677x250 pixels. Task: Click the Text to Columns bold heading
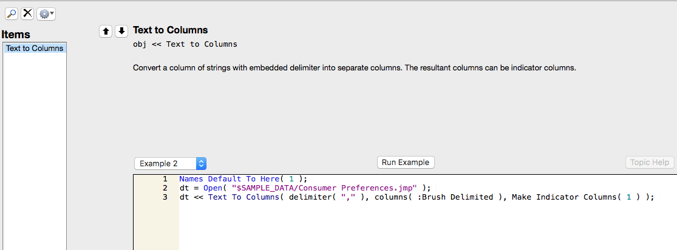coord(170,30)
